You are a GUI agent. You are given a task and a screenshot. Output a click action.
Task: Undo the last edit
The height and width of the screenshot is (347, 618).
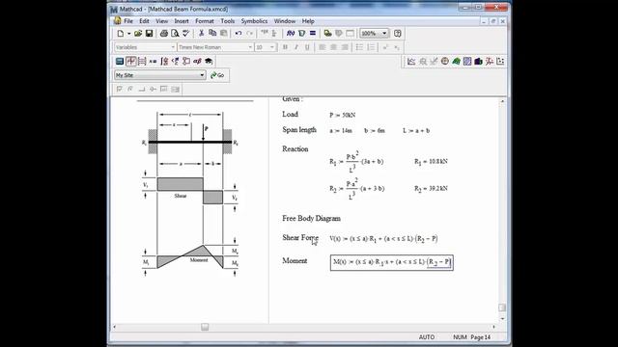pos(239,34)
